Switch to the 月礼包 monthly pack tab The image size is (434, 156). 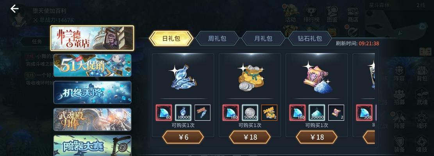point(264,38)
